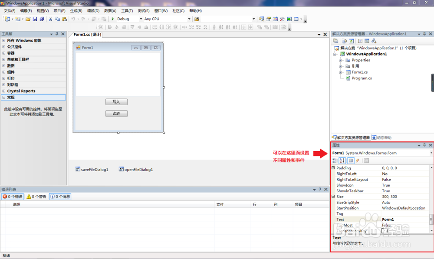Switch to the 动态帮助 tab
The image size is (434, 259).
[381, 137]
